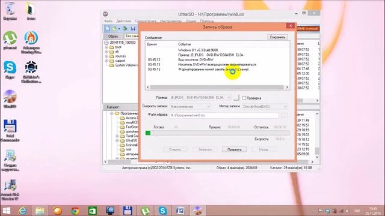Open the dropdown arrow beside the Open icon
This screenshot has height=216, width=385.
(119, 29)
